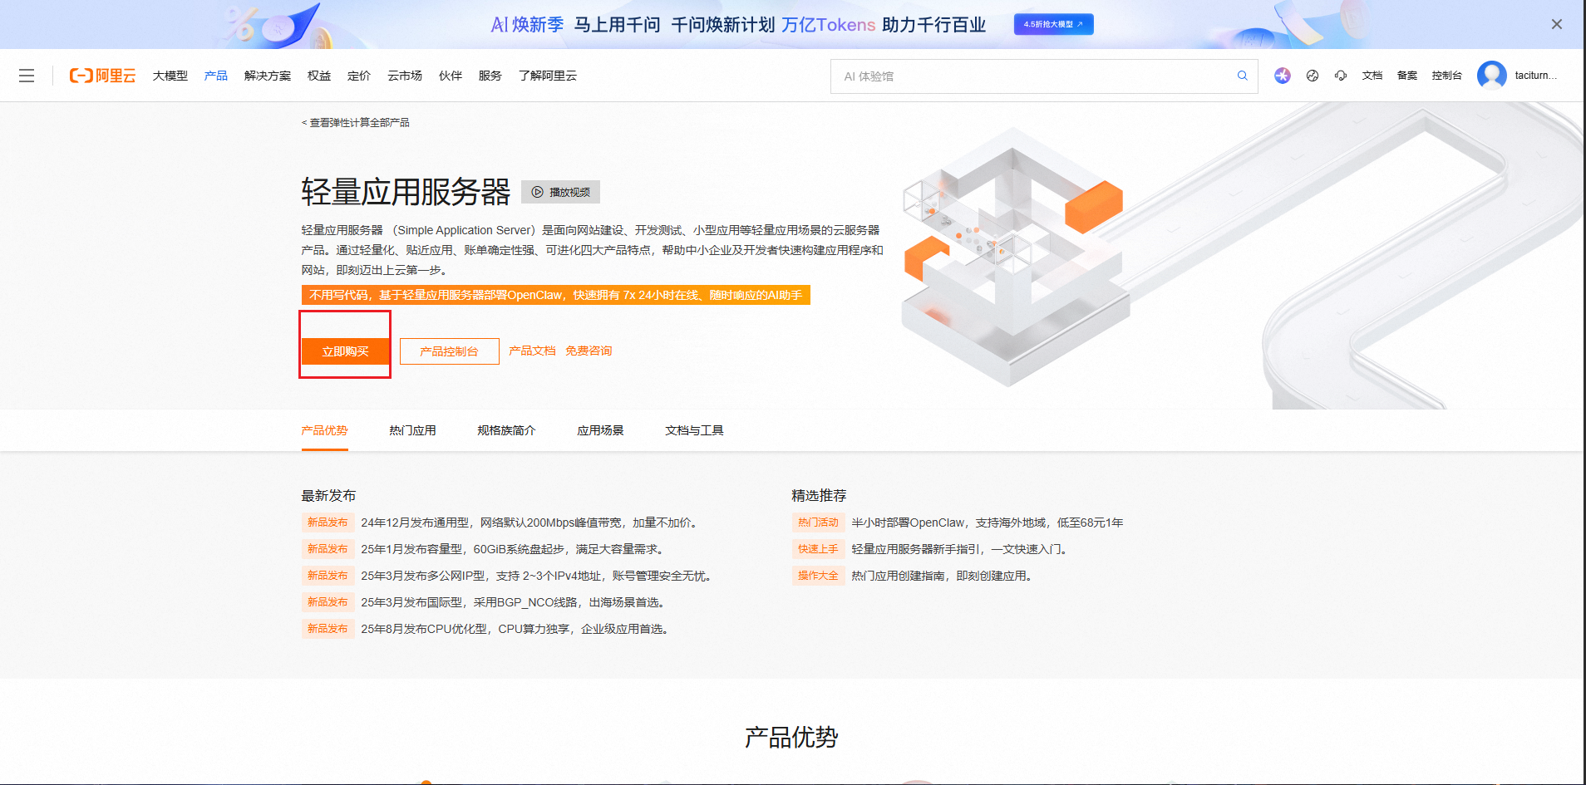Close the top promotional banner
1586x785 pixels.
coord(1556,24)
